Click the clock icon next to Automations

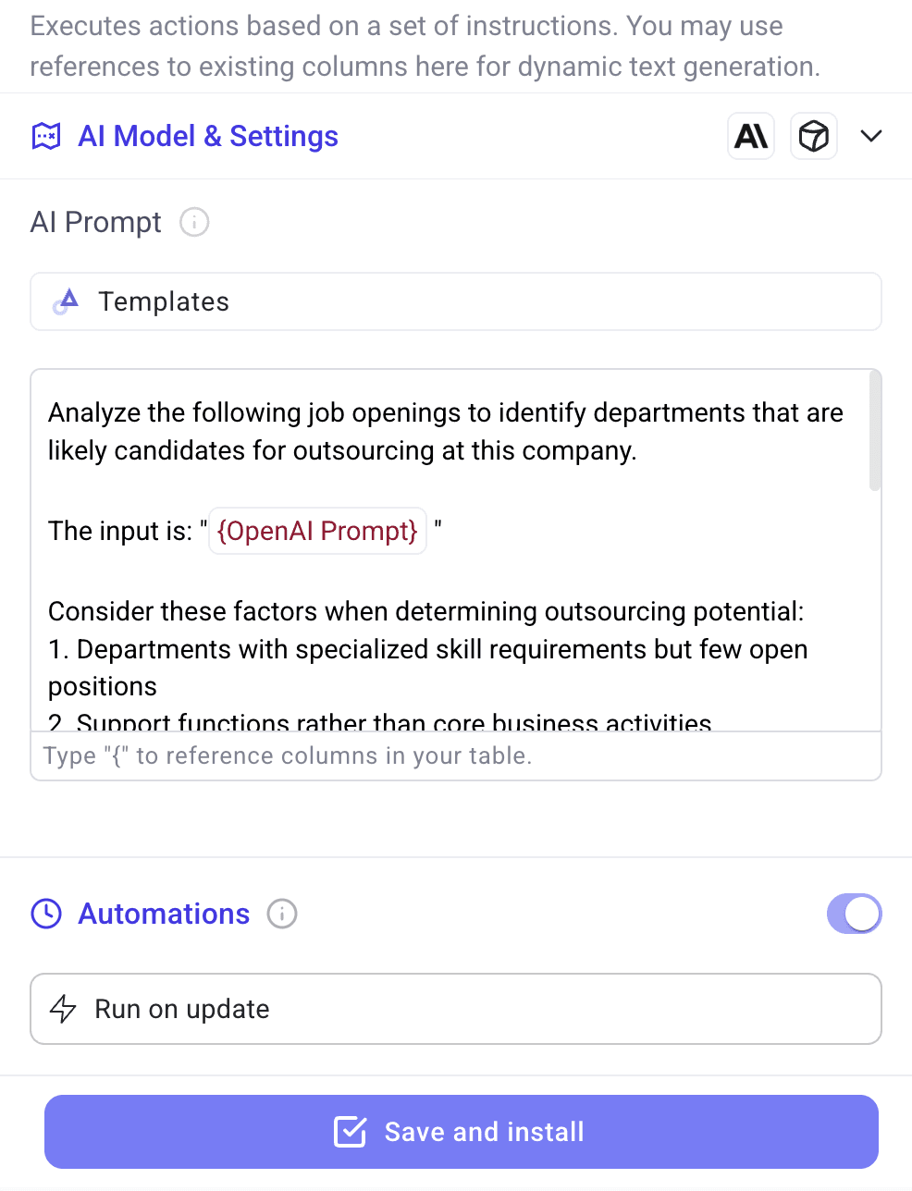tap(46, 914)
